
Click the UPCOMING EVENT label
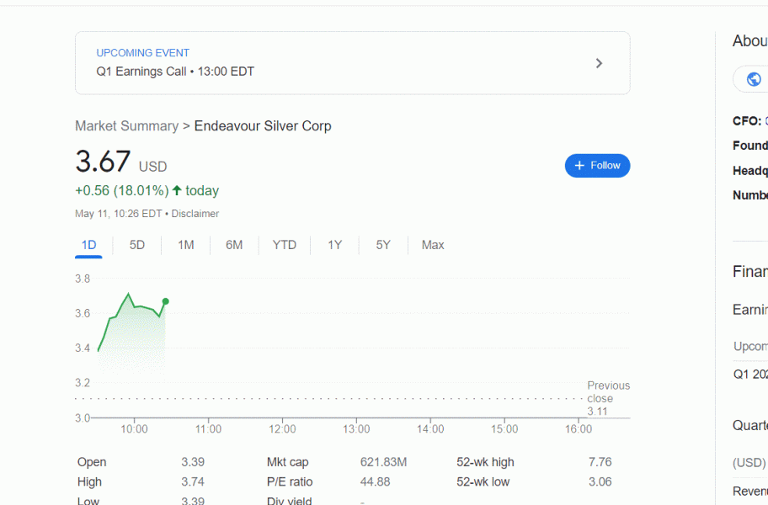pyautogui.click(x=142, y=53)
